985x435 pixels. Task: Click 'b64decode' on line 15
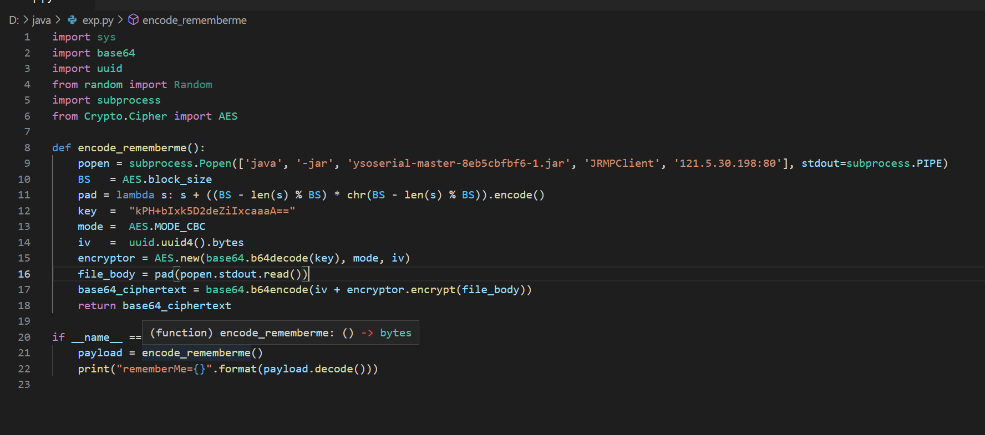280,258
